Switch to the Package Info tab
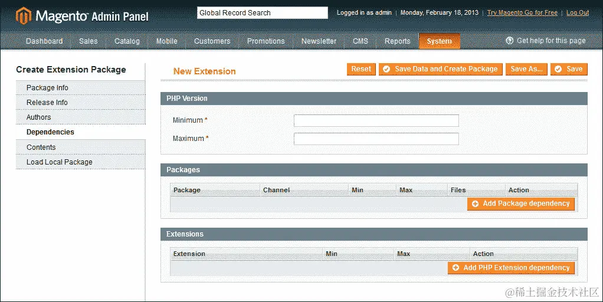 click(x=81, y=88)
